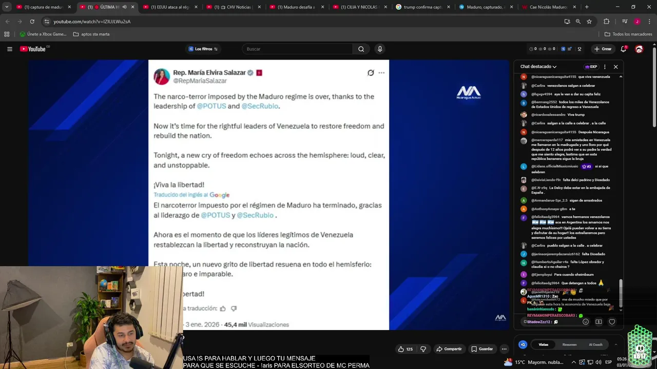
Task: Open YouTube notifications bell
Action: 624,49
